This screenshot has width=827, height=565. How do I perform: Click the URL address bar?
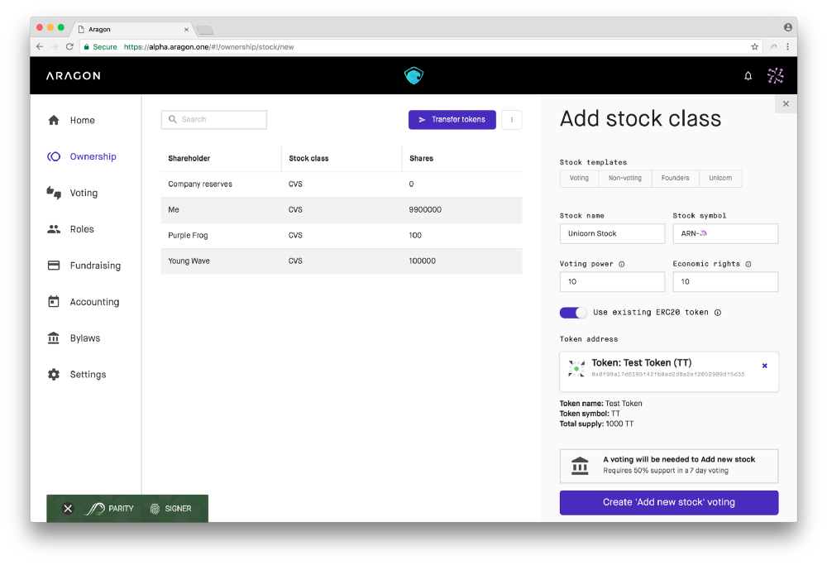[422, 47]
